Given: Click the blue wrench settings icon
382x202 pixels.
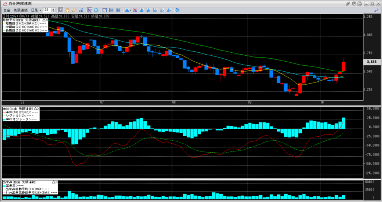Looking at the screenshot, I should [x=376, y=10].
